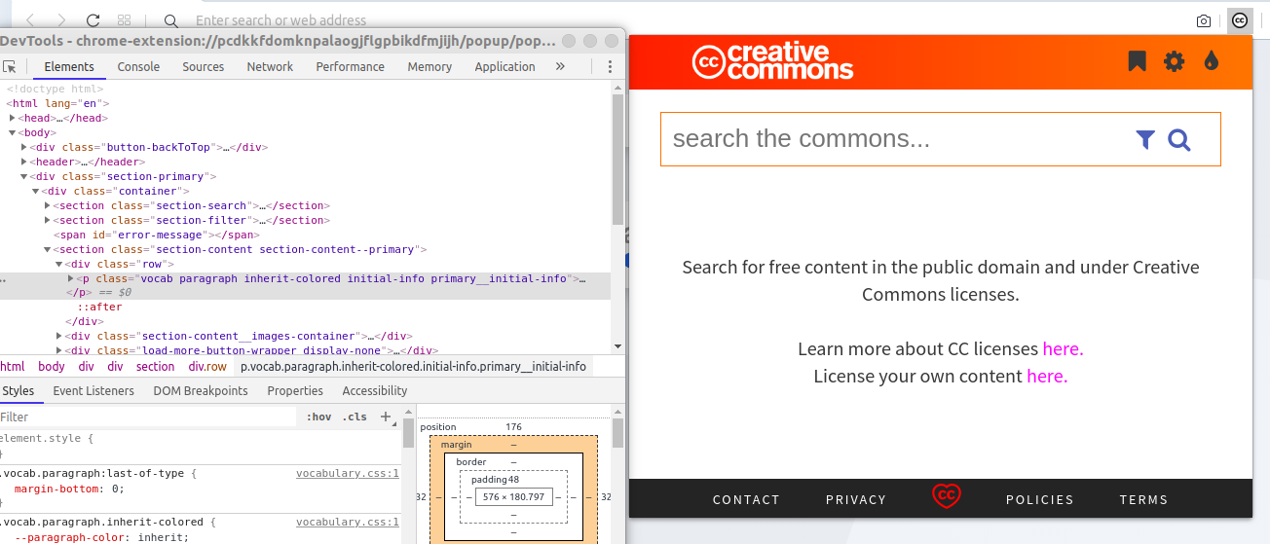The image size is (1270, 544).
Task: Open the DevTools three-dot customize menu
Action: [610, 66]
